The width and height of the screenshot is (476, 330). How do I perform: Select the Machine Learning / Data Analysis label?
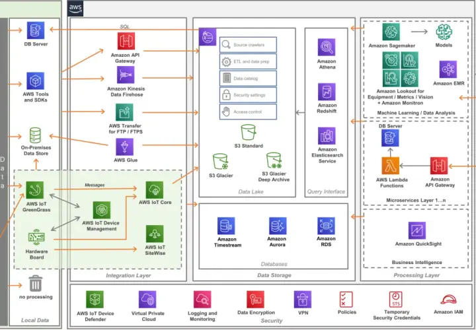tap(416, 113)
